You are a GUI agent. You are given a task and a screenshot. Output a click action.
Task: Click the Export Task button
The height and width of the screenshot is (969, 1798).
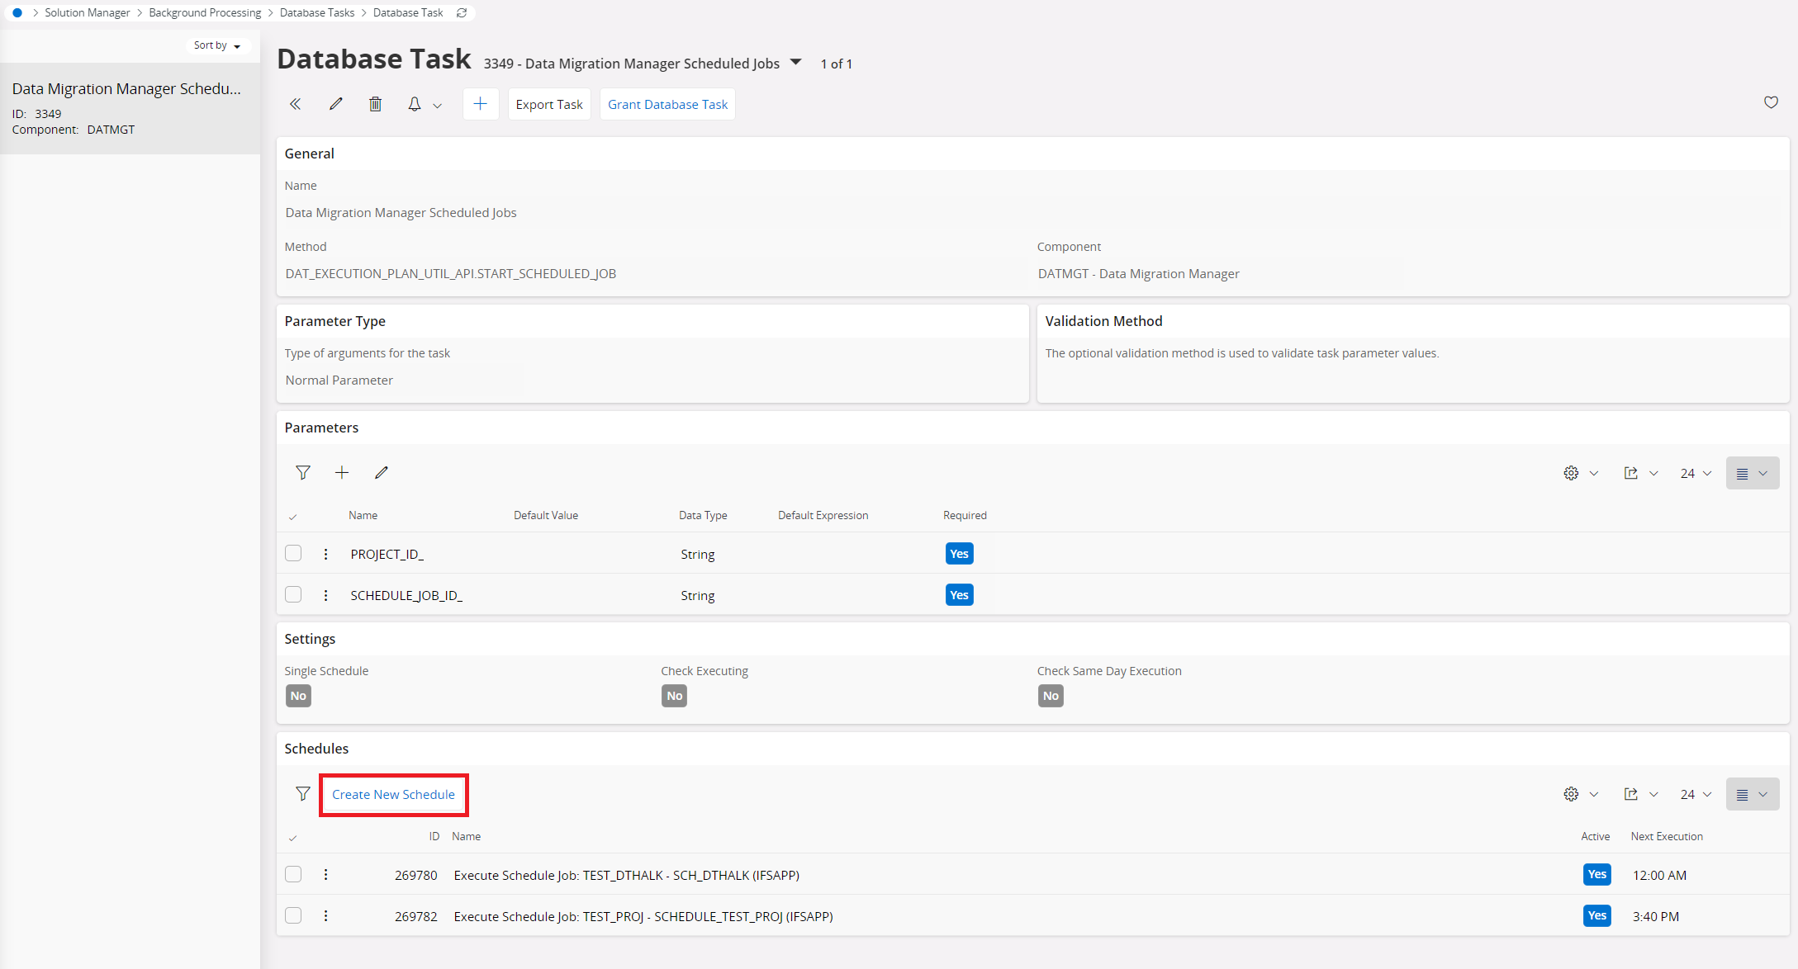click(549, 104)
